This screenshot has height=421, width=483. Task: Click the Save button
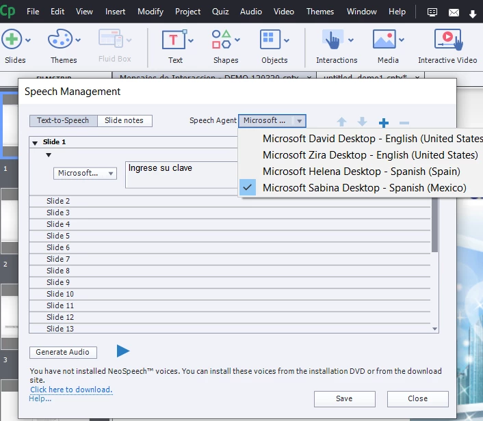click(344, 399)
